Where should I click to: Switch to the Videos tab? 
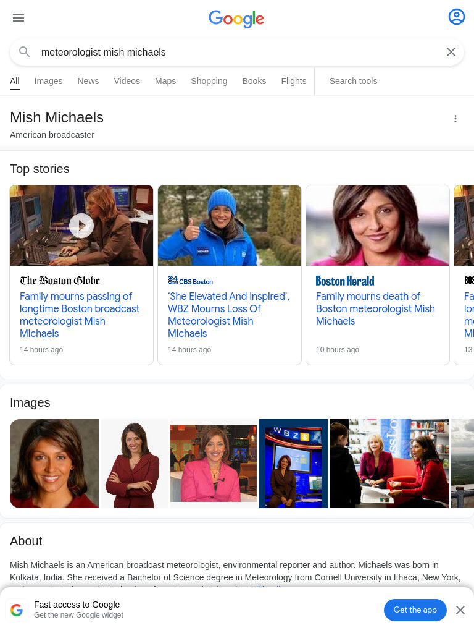coord(127,81)
